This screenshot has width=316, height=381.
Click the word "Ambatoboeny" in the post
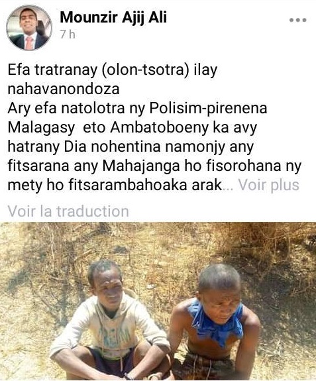(160, 128)
